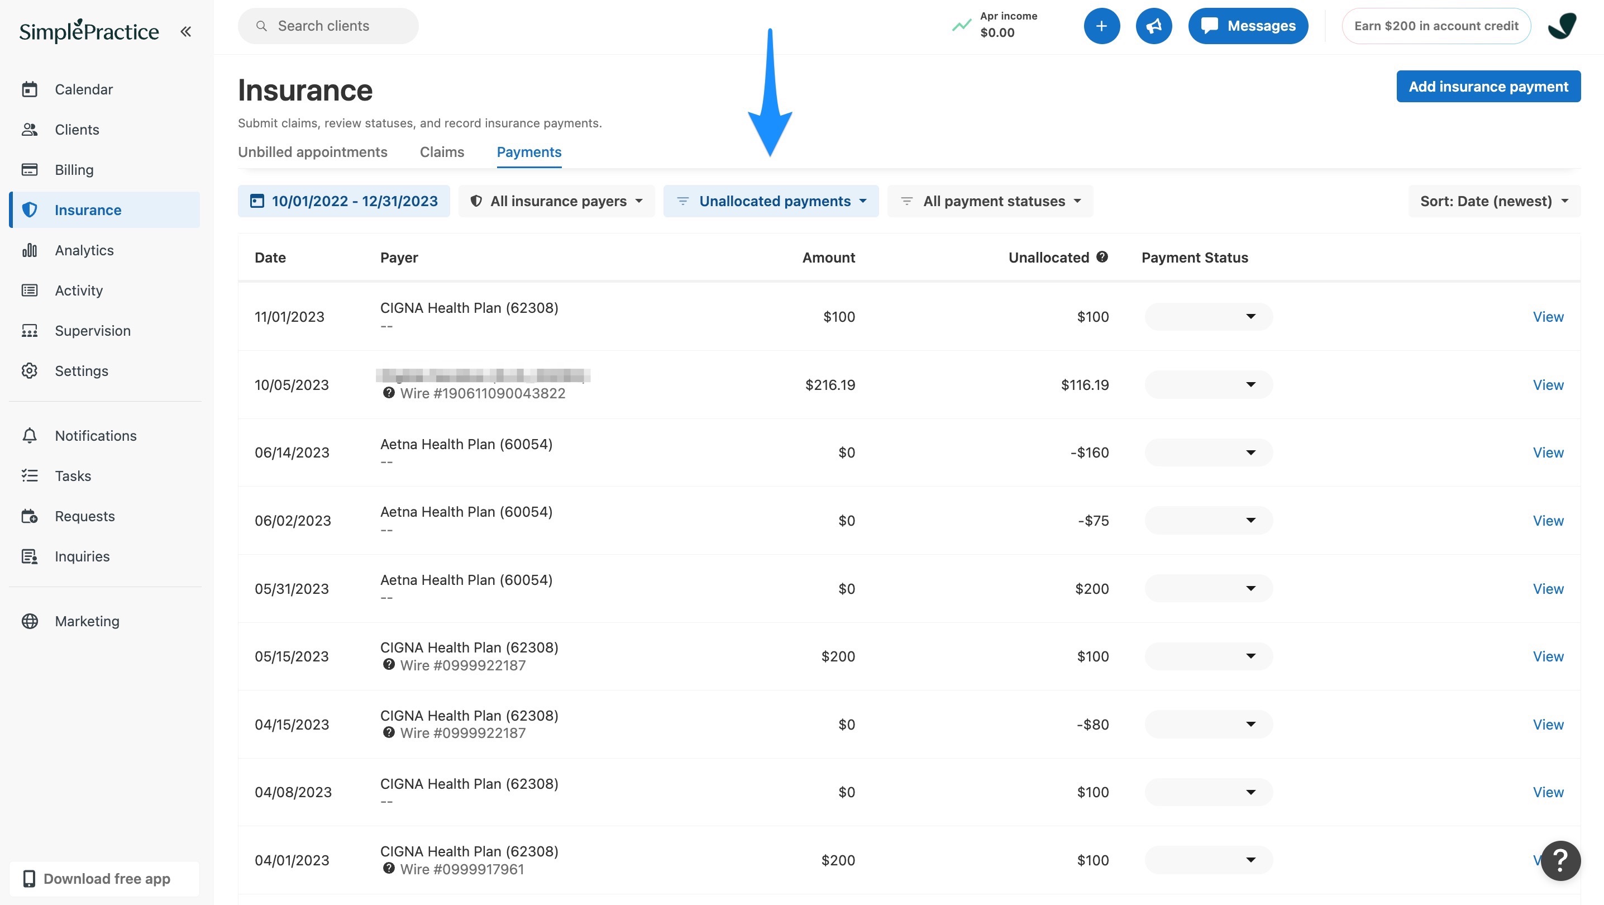
Task: Click help icon on 04/15/2023 wire number
Action: 389,732
